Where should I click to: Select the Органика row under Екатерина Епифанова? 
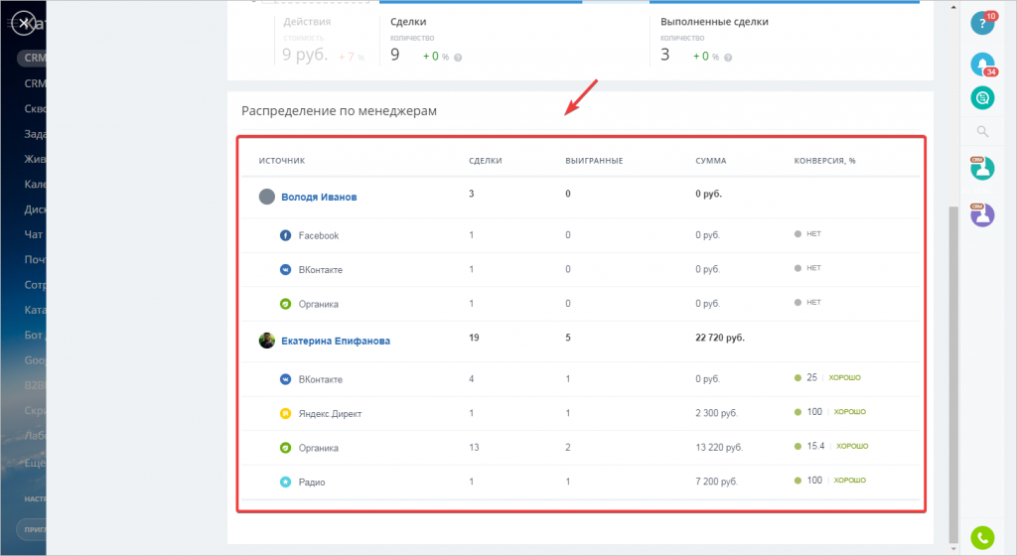[x=580, y=448]
